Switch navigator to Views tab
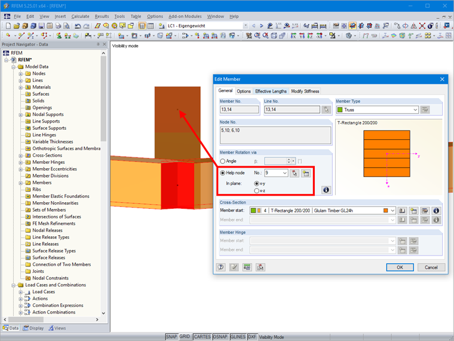 57,328
